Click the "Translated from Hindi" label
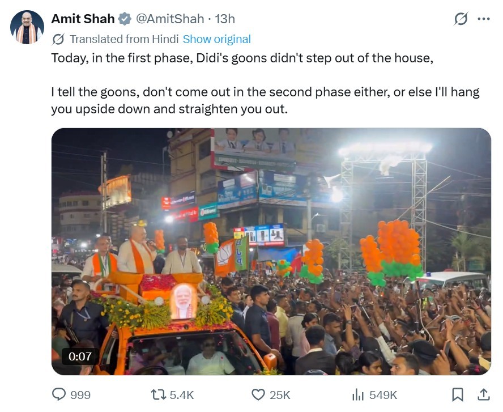503x412 pixels. (x=124, y=39)
